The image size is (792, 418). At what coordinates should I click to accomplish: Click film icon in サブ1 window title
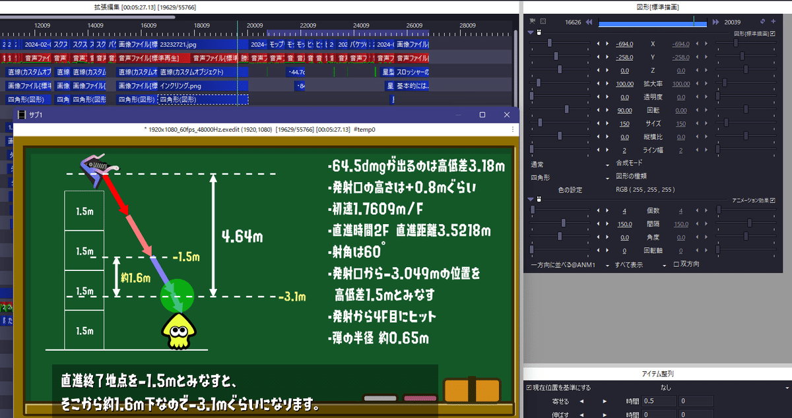pos(20,115)
